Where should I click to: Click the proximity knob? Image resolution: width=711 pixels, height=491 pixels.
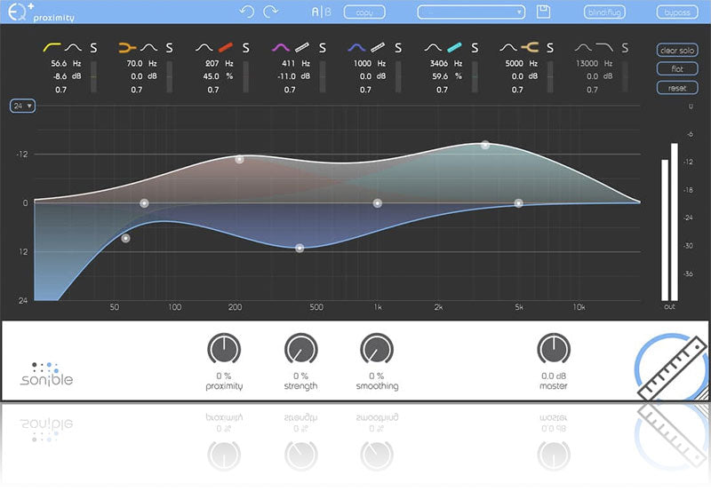(x=224, y=349)
